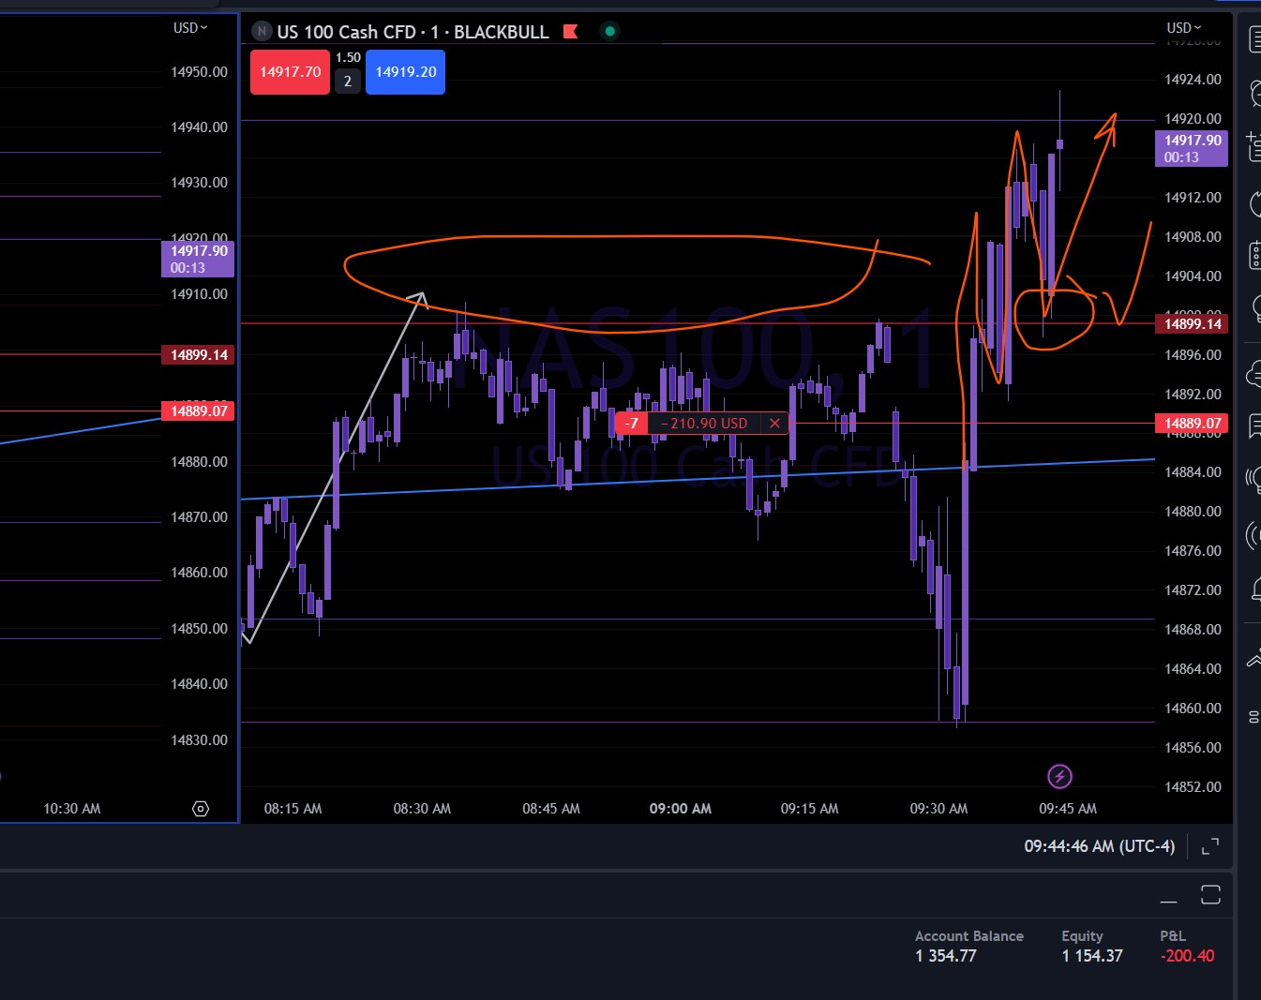Image resolution: width=1261 pixels, height=1000 pixels.
Task: Click the red flag icon next to BLACKBULL
Action: (x=570, y=32)
